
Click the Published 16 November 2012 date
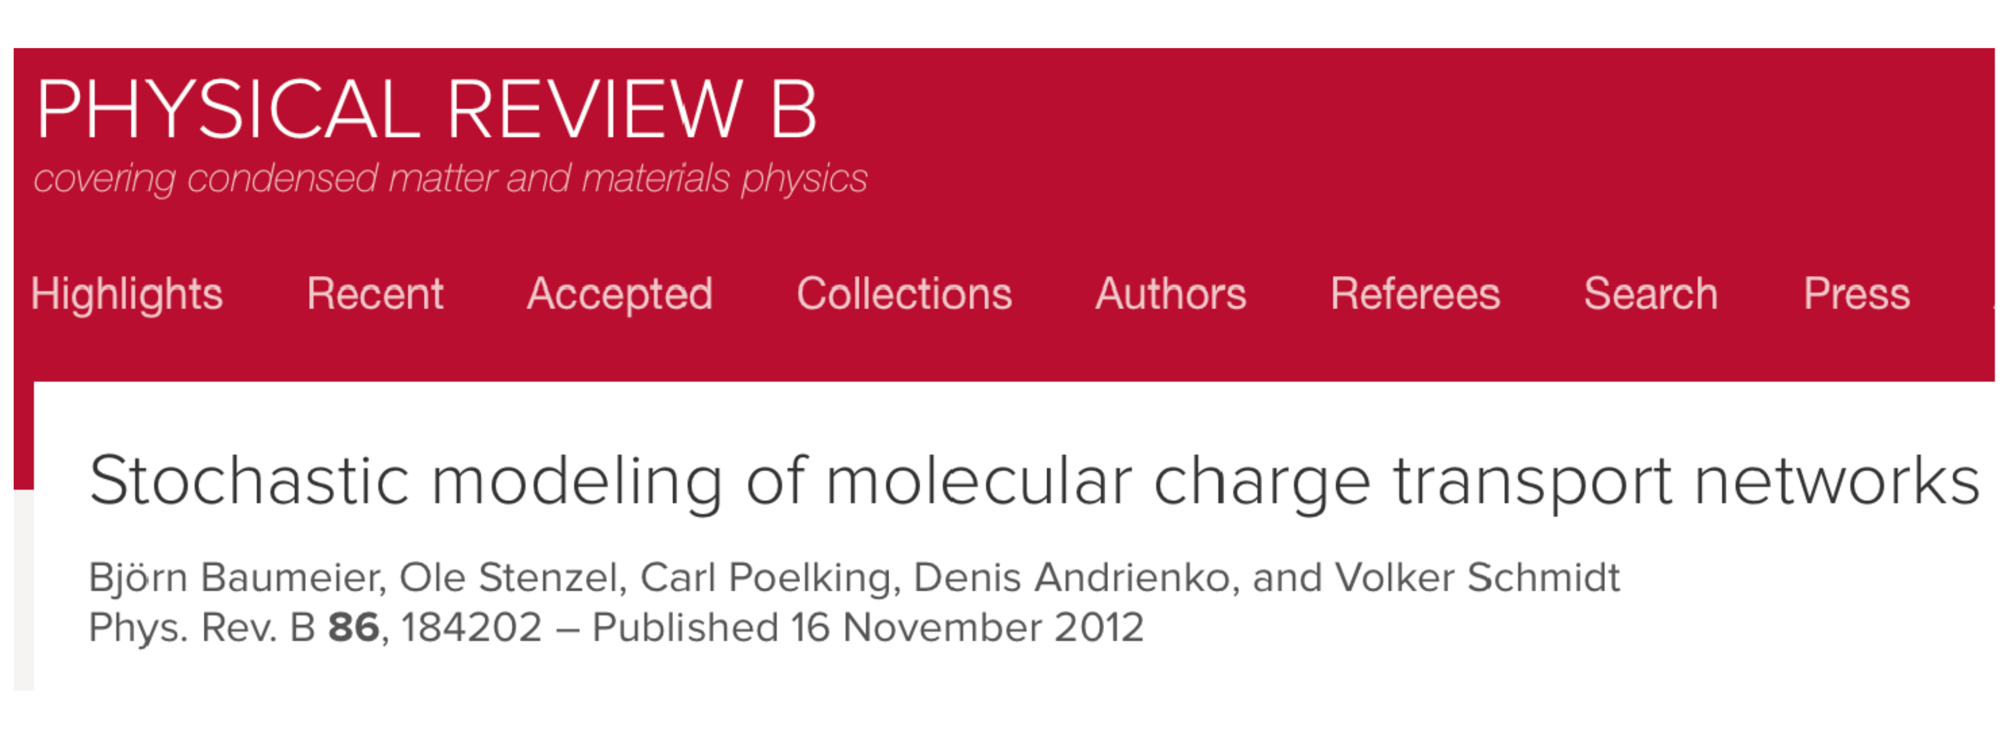tap(867, 628)
